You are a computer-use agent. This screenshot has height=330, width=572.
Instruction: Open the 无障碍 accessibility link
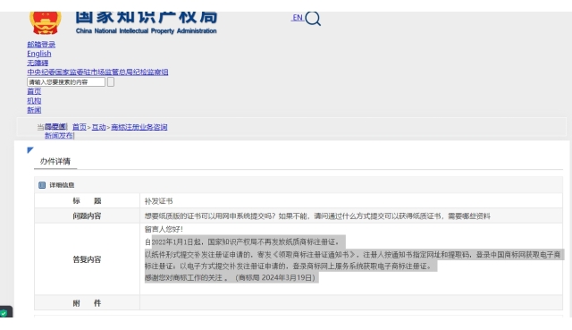[x=38, y=63]
